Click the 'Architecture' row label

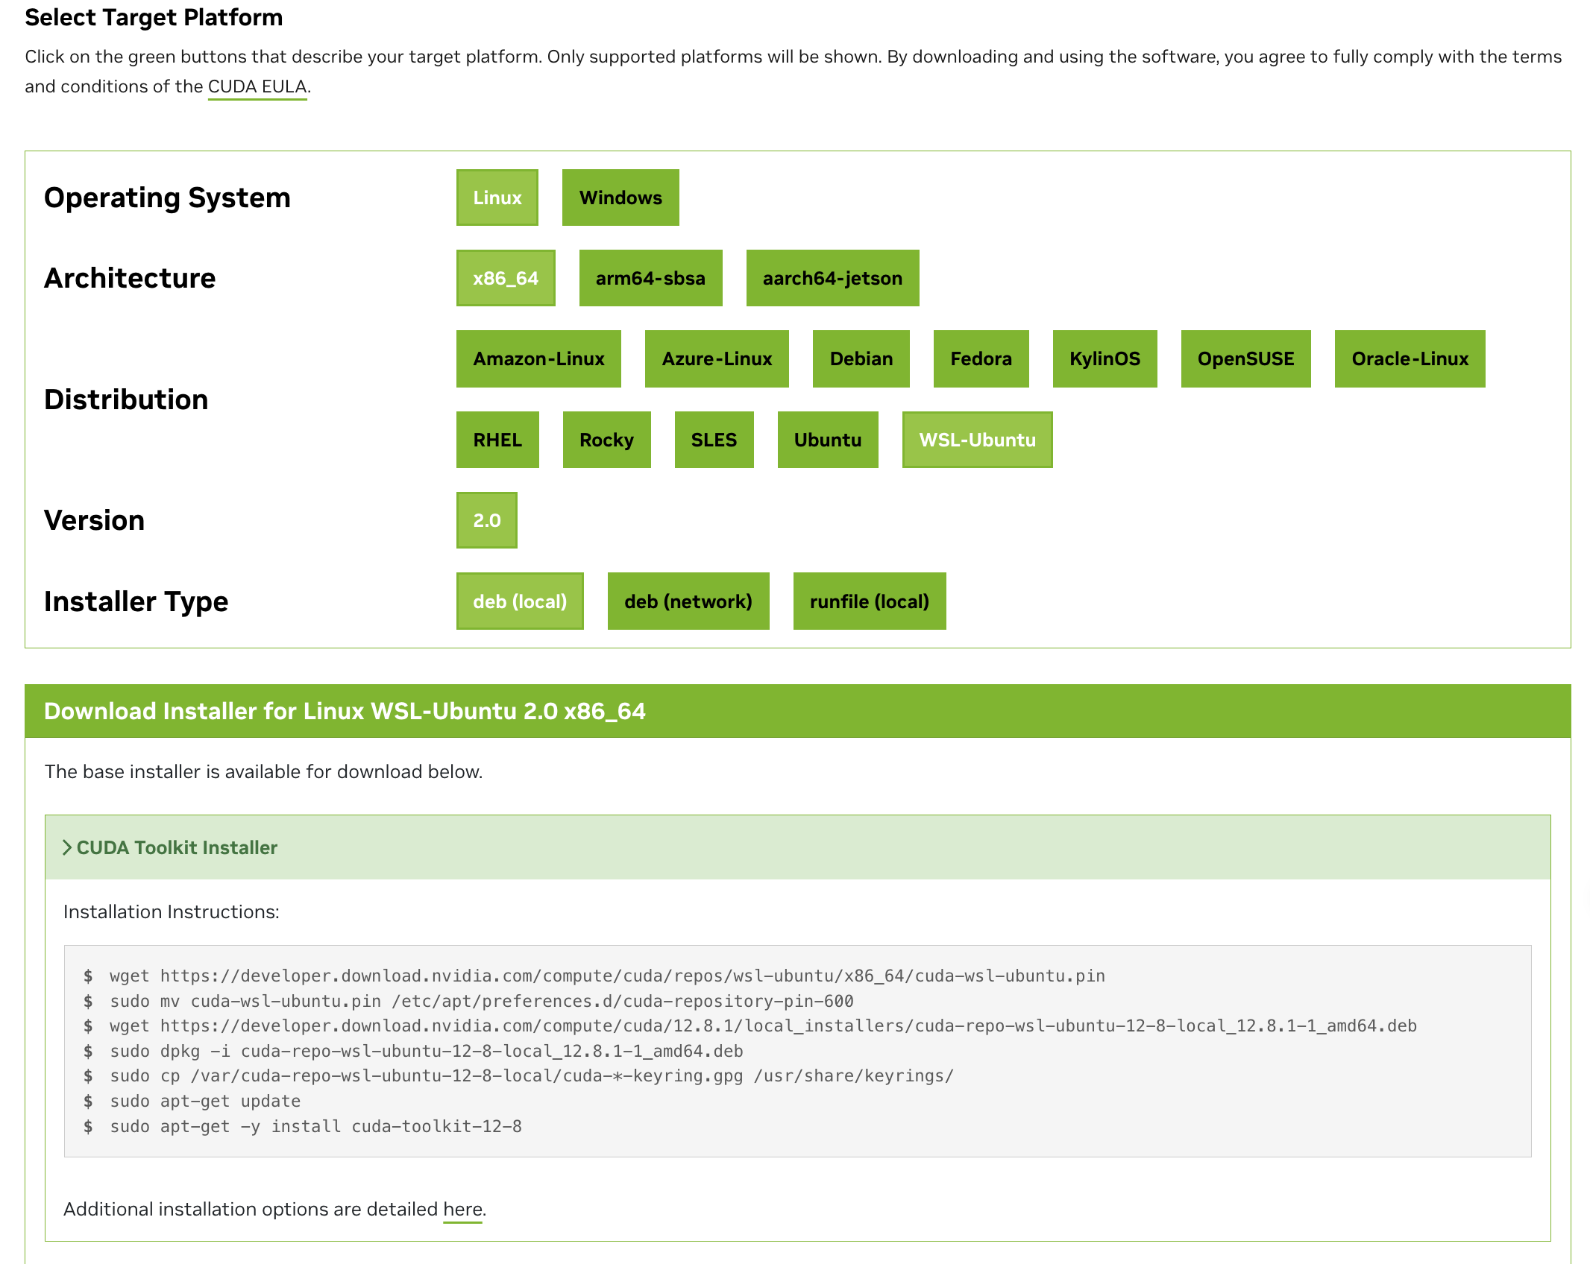[130, 278]
